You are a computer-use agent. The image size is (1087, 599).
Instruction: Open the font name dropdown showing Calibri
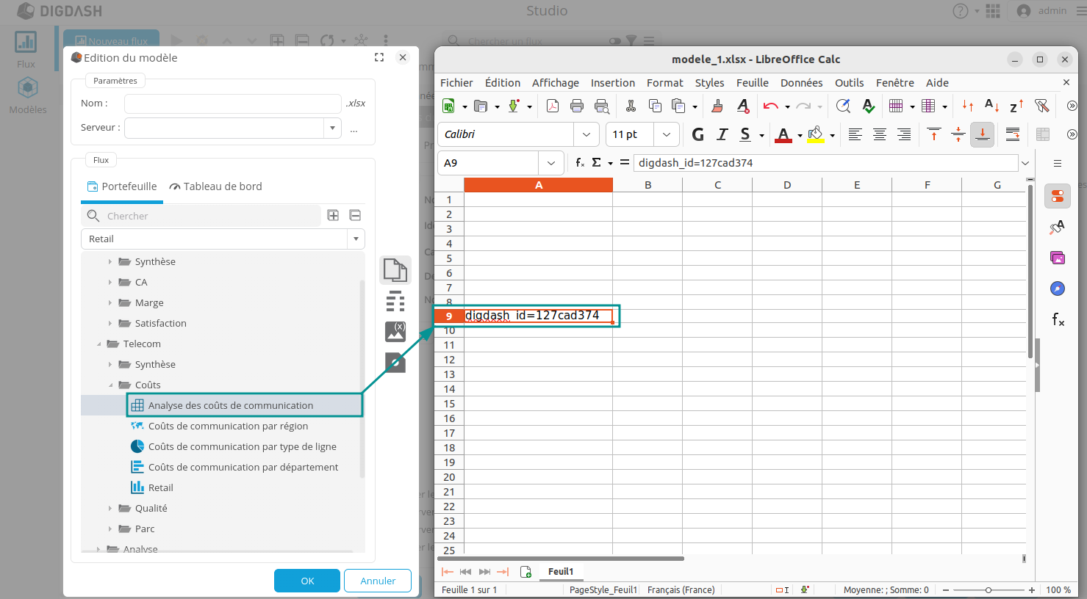tap(586, 134)
